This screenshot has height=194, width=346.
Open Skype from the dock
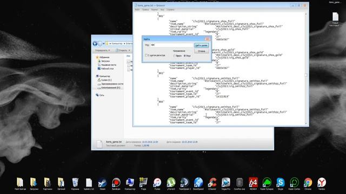tap(281, 183)
